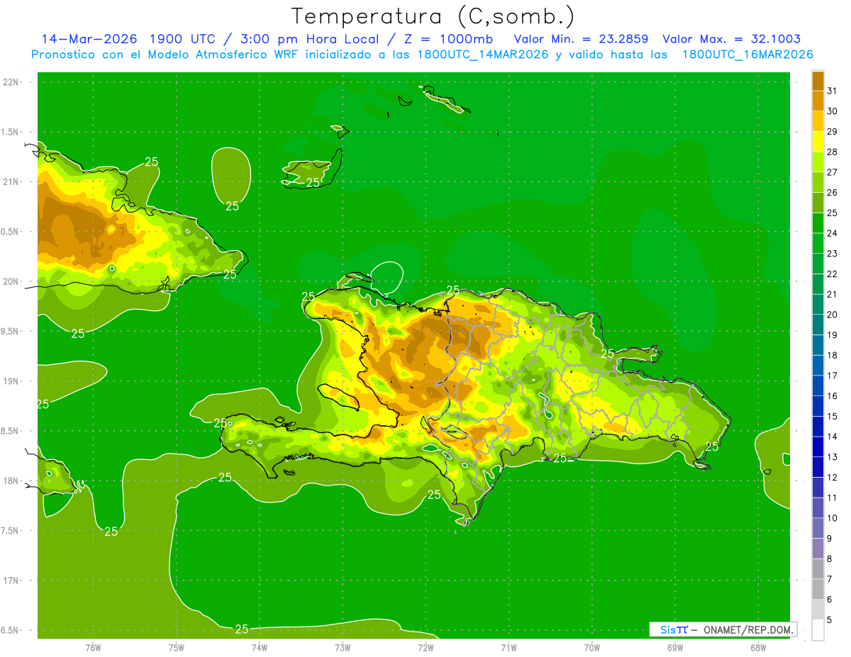Click the color bar's "28" label
The width and height of the screenshot is (851, 657).
coord(832,152)
